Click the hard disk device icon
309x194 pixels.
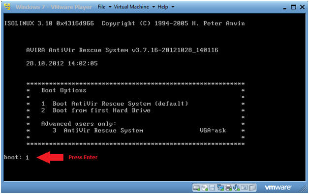coord(196,188)
